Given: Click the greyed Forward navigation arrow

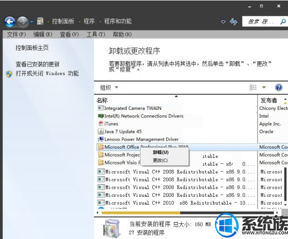Looking at the screenshot, I should [23, 22].
